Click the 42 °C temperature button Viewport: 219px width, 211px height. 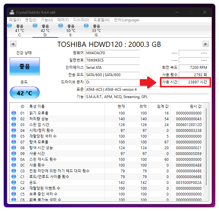(x=25, y=93)
